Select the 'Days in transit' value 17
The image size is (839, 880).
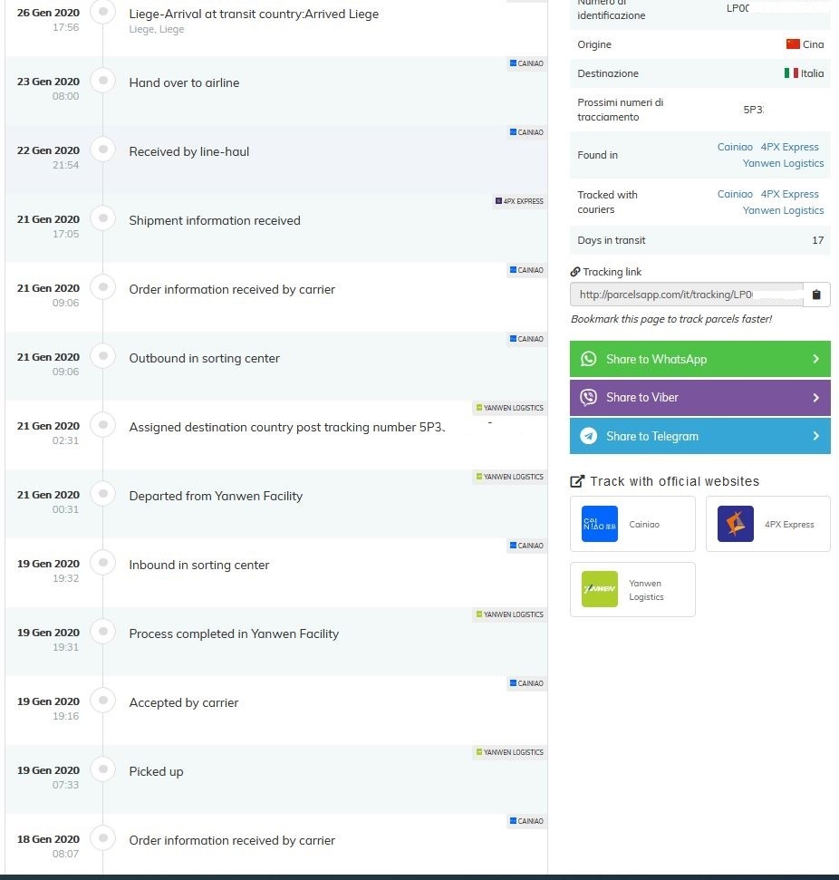817,240
